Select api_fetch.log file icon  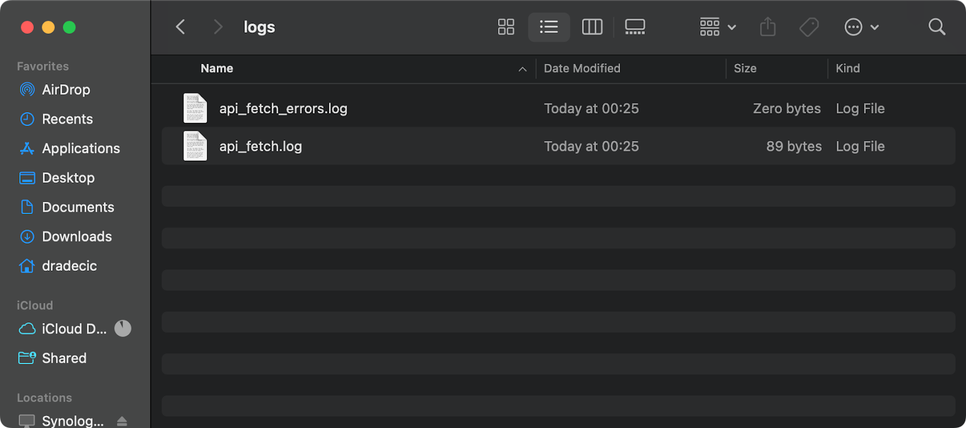coord(195,146)
